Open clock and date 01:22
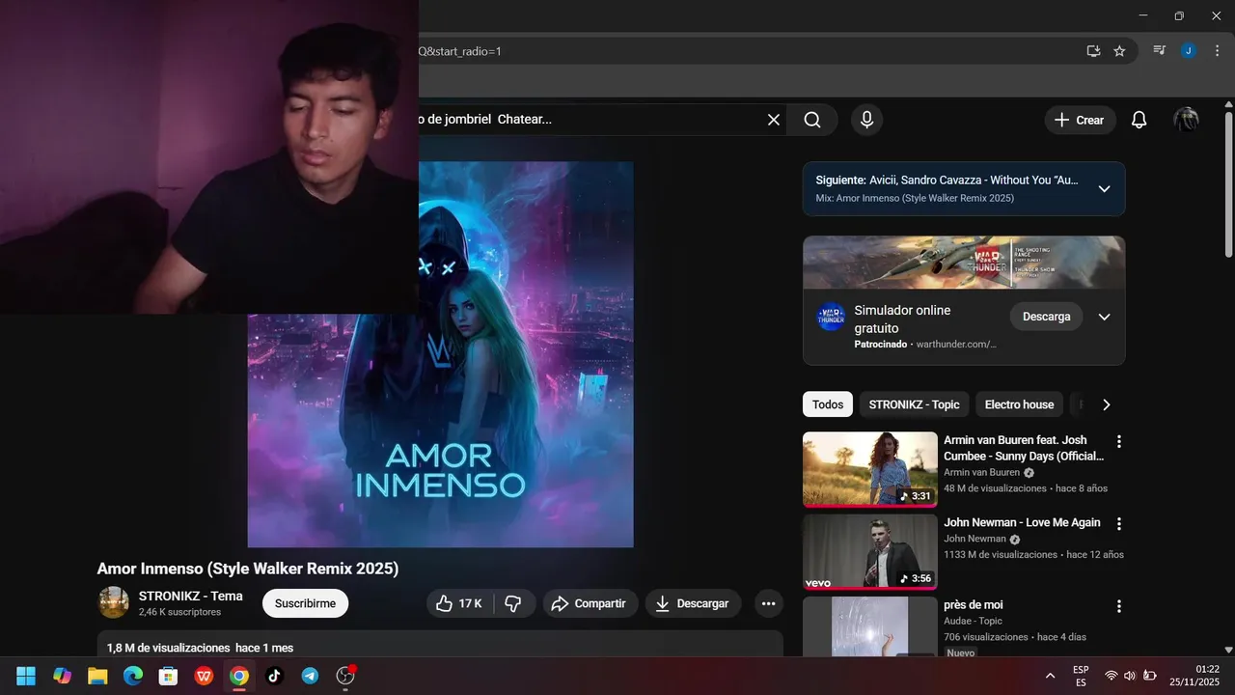This screenshot has width=1235, height=695. (x=1194, y=676)
